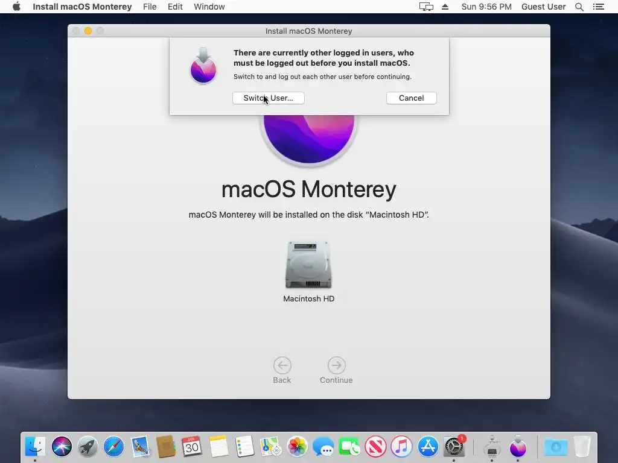618x463 pixels.
Task: Go Back in the macOS installer
Action: [282, 370]
